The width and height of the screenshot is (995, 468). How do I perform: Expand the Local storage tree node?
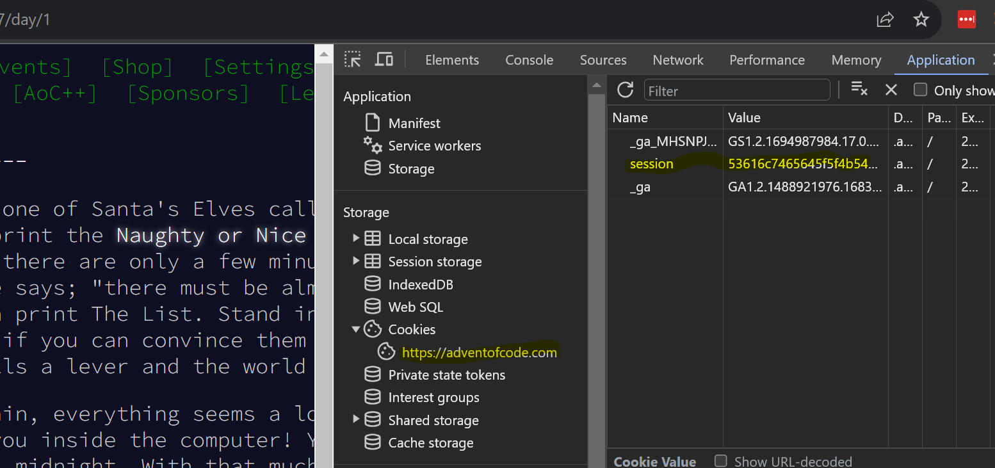click(x=356, y=239)
